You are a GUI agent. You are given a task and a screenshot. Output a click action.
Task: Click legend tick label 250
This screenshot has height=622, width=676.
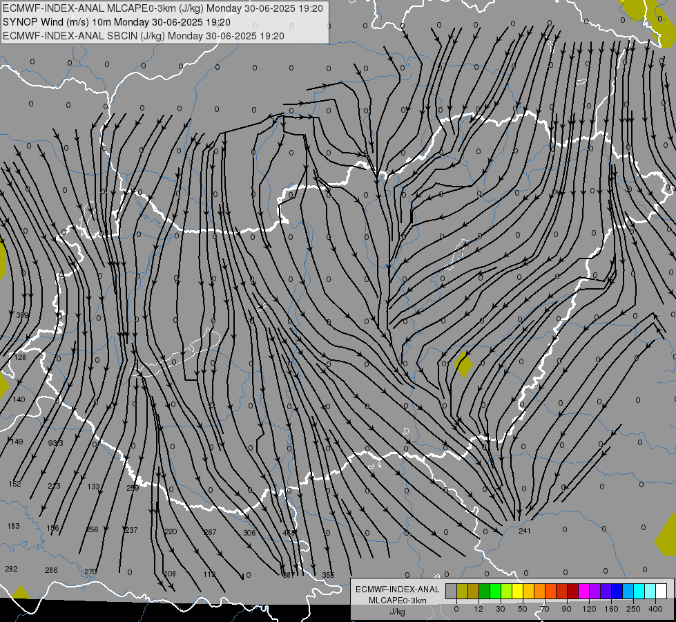[x=633, y=609]
